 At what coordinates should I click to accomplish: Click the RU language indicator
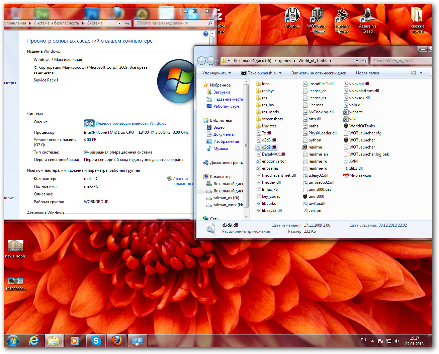pos(363,340)
